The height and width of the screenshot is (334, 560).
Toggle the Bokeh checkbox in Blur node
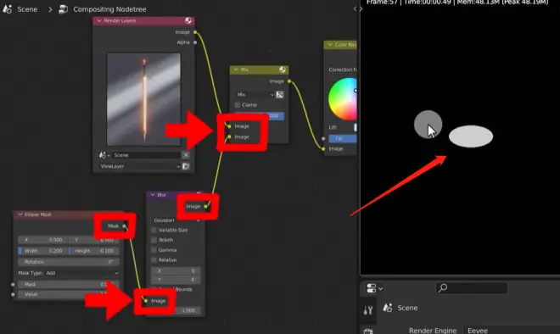[154, 240]
